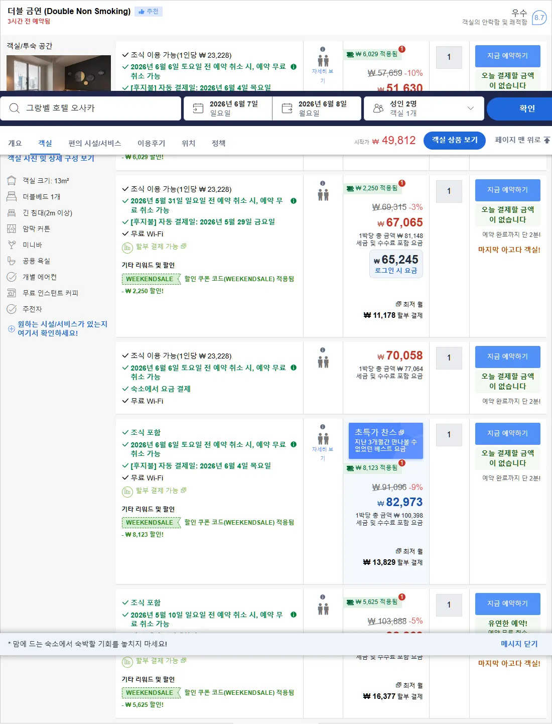Click the instant coffee icon

(12, 293)
